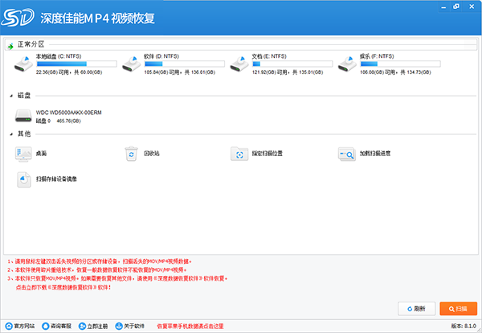Click 立即注册 in the bottom bar
This screenshot has width=482, height=333.
[95, 326]
